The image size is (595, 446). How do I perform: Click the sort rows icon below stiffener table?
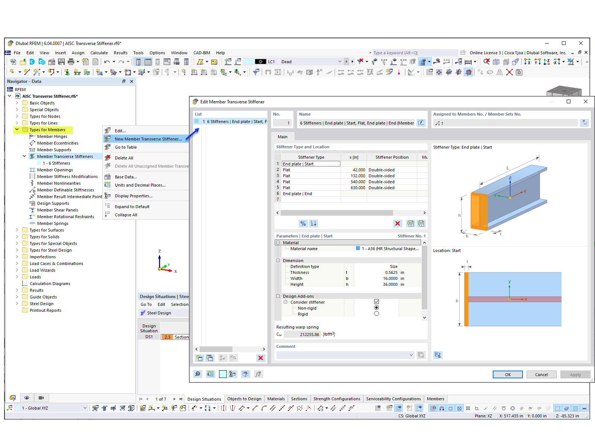click(x=313, y=223)
